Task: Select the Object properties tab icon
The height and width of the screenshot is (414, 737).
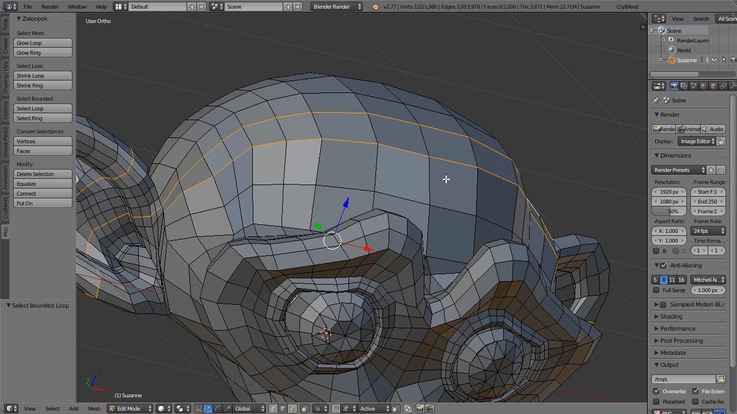Action: 713,86
